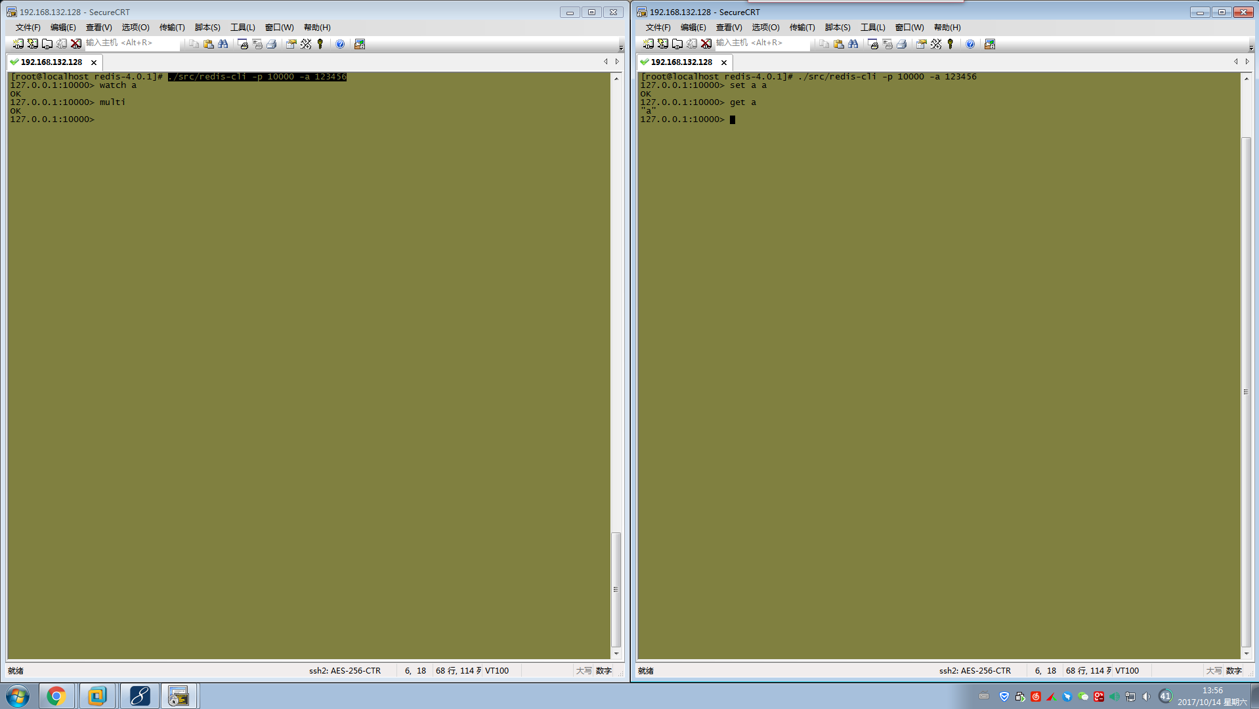Click Connect in Tab icon, right window
Image resolution: width=1259 pixels, height=709 pixels.
click(677, 44)
